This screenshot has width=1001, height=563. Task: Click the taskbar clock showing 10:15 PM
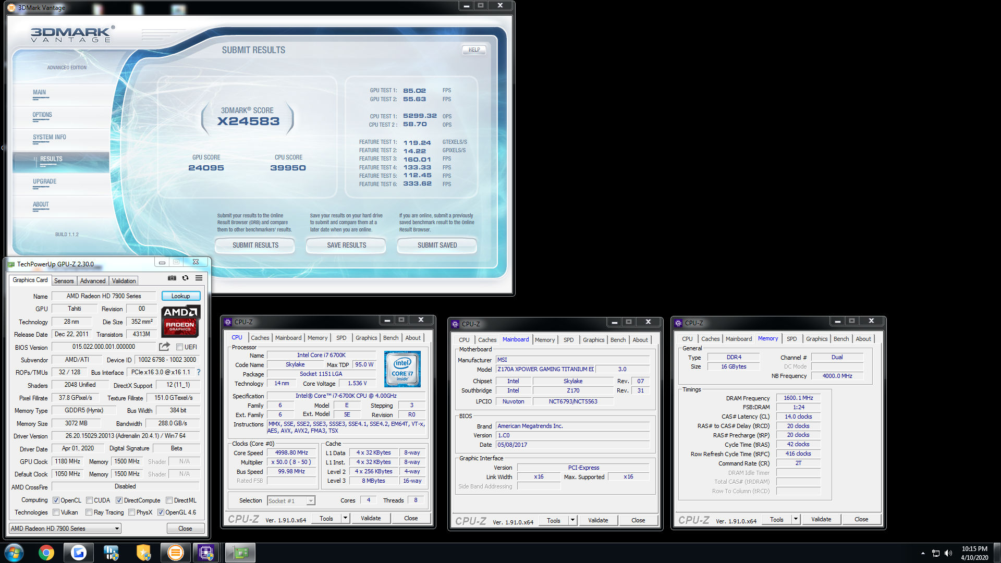point(974,553)
